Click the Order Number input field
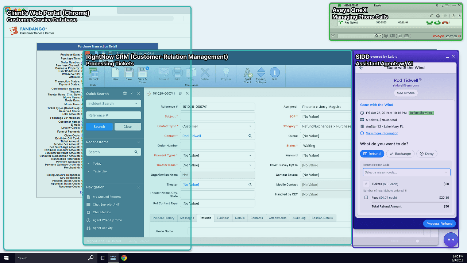467x263 pixels. click(x=217, y=146)
